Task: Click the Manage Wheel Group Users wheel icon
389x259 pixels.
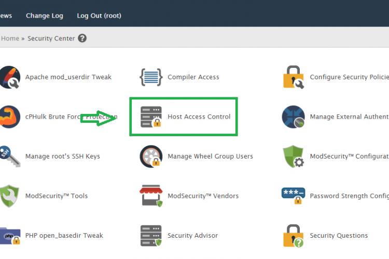Action: (x=151, y=156)
